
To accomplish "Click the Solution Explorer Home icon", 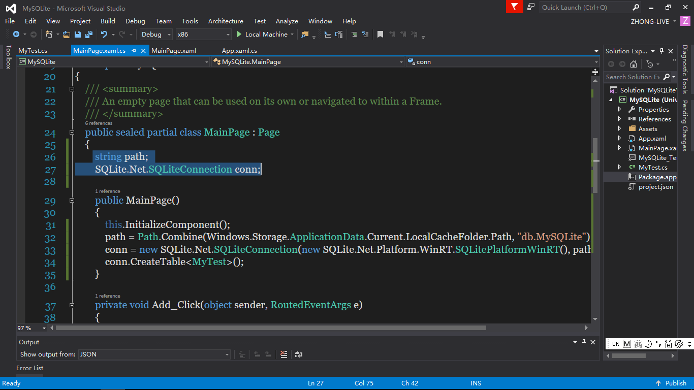I will click(633, 64).
